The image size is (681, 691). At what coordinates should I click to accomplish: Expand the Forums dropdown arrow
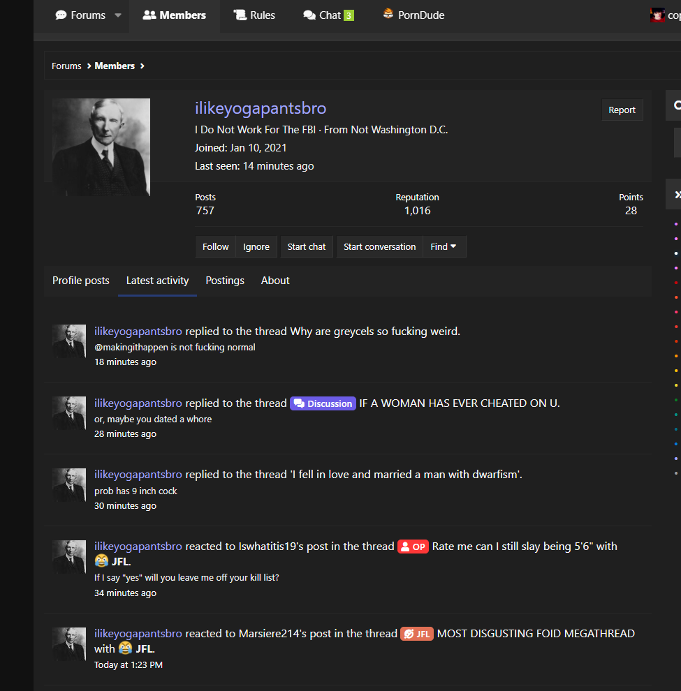point(117,15)
